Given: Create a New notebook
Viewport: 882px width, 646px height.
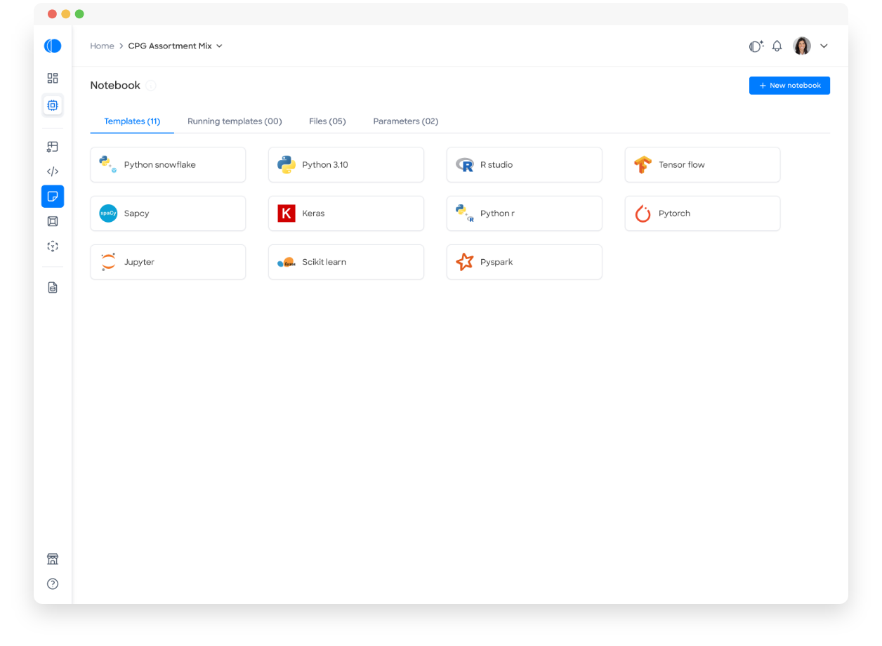Looking at the screenshot, I should pos(789,86).
